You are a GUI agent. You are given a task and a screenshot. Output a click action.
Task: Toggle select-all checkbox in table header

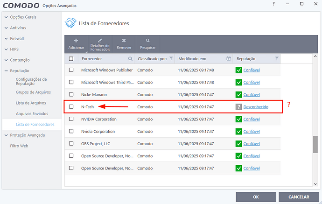pos(71,59)
